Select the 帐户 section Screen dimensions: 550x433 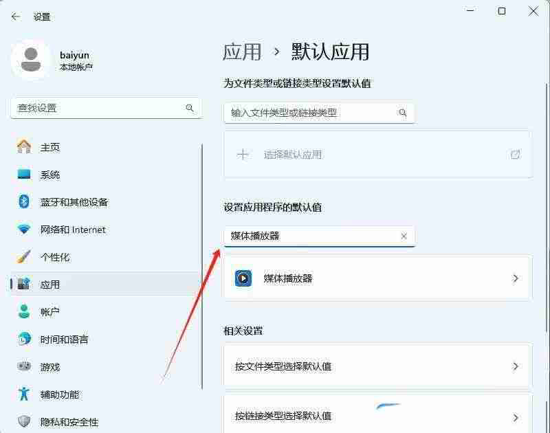pyautogui.click(x=105, y=311)
